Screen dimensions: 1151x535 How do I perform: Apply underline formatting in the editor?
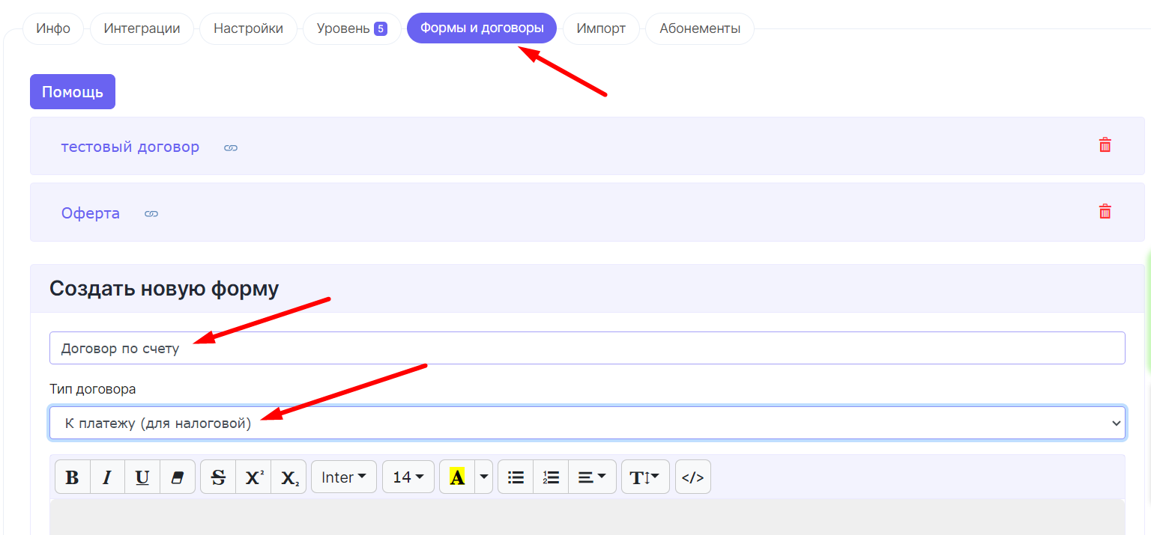142,477
